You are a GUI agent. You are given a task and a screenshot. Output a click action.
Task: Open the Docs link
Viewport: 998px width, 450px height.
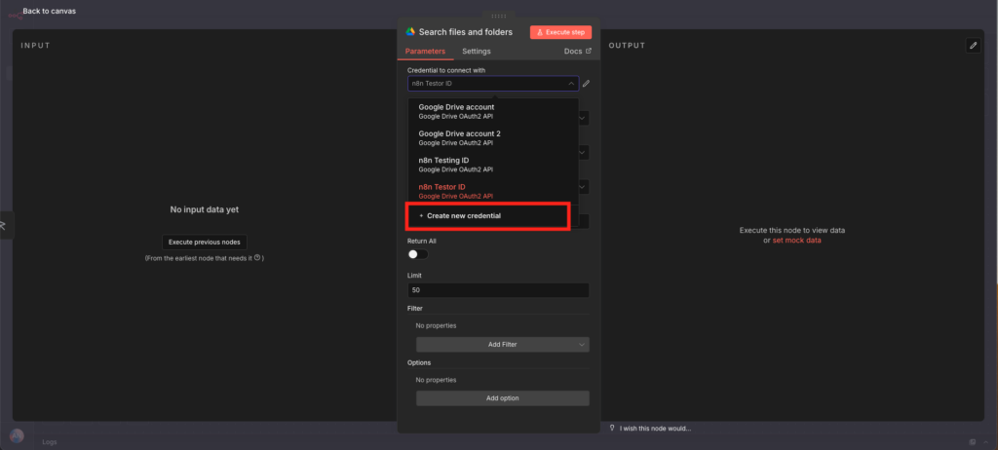click(577, 51)
